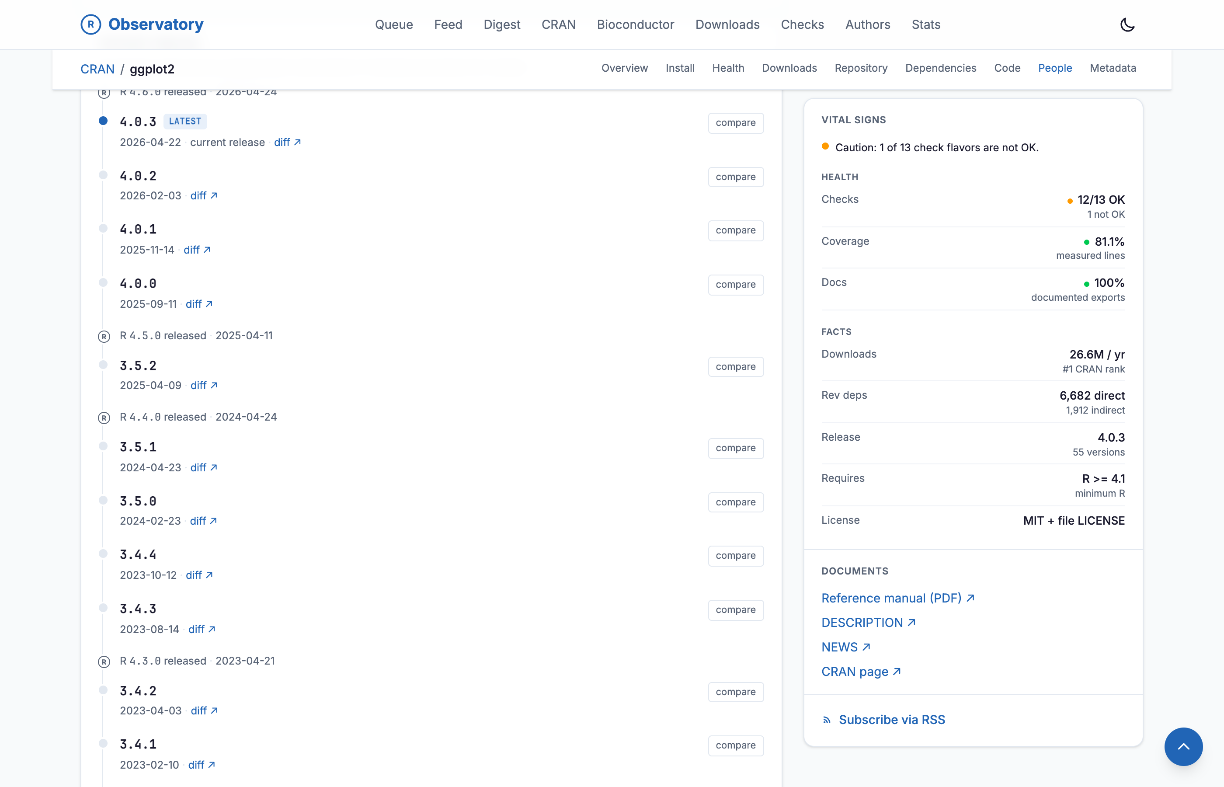The image size is (1224, 787).
Task: Open diff link dated 2024-04-23
Action: tap(203, 467)
